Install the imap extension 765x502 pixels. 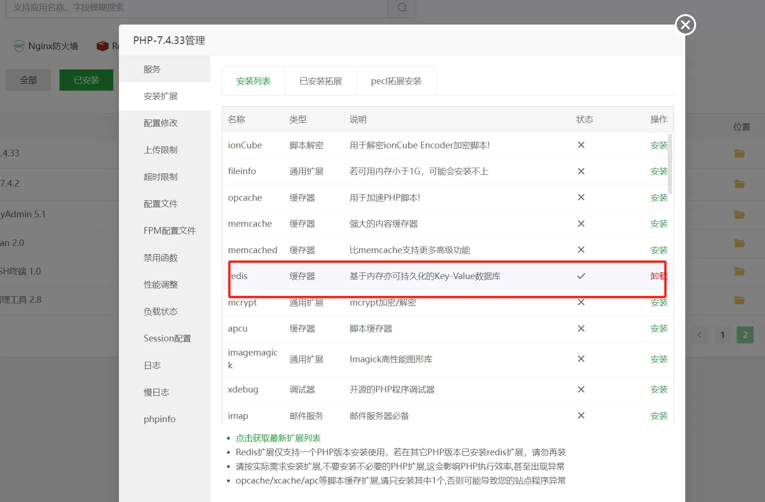coord(659,416)
